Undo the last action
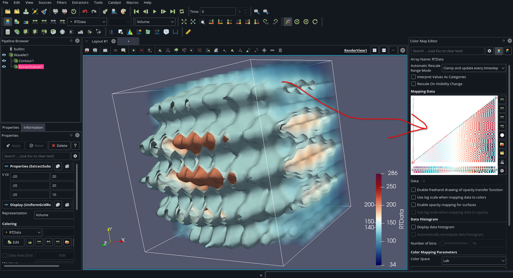 pos(85,12)
